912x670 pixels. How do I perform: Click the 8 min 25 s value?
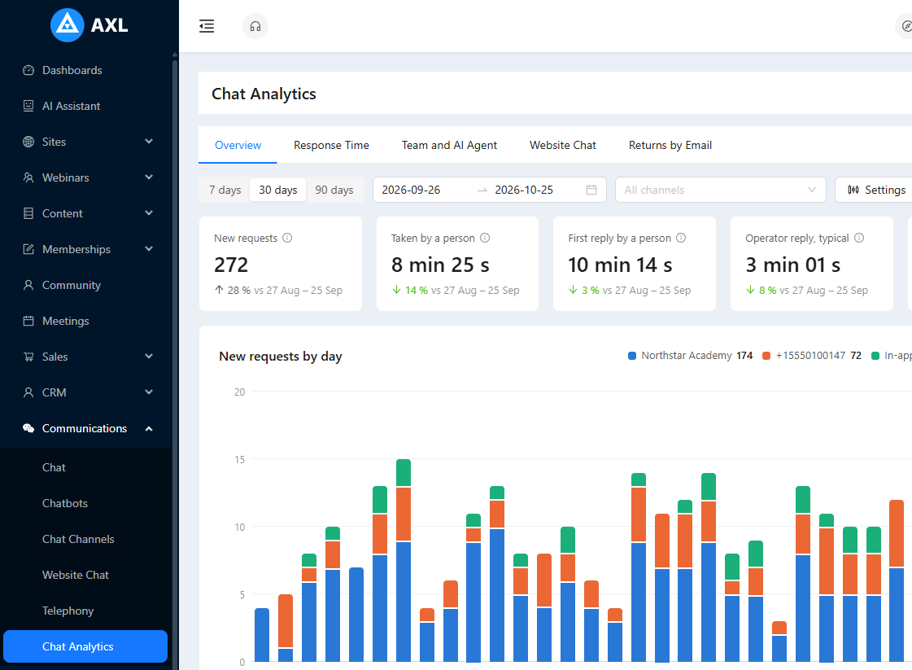(x=440, y=265)
